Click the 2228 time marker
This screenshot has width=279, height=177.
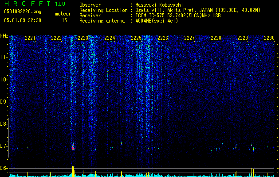(x=216, y=38)
